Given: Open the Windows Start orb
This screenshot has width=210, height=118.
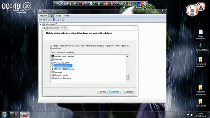Looking at the screenshot, I should pos(4,115).
